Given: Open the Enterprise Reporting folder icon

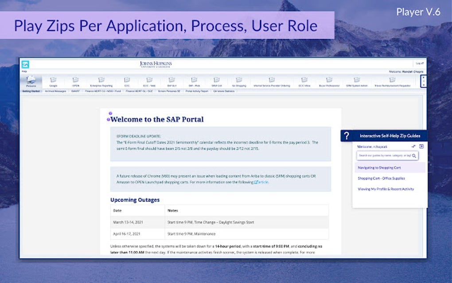Looking at the screenshot, I should click(x=101, y=80).
